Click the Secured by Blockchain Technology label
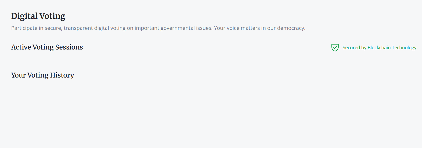The image size is (422, 148). 379,48
